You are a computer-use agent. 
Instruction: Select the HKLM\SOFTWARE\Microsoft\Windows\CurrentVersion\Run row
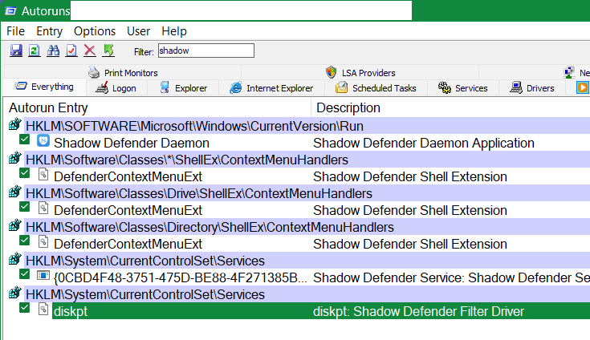tap(307, 126)
